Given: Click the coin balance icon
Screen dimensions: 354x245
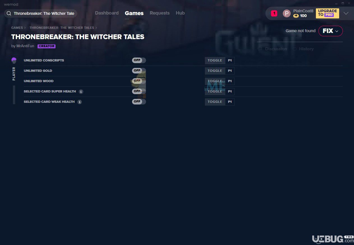Looking at the screenshot, I should coord(296,16).
